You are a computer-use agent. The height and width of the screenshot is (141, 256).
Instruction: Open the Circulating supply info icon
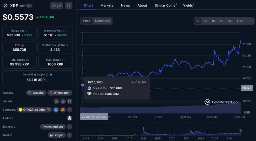click(x=47, y=75)
